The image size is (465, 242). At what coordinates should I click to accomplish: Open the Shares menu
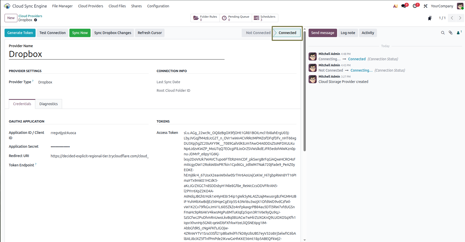(136, 6)
